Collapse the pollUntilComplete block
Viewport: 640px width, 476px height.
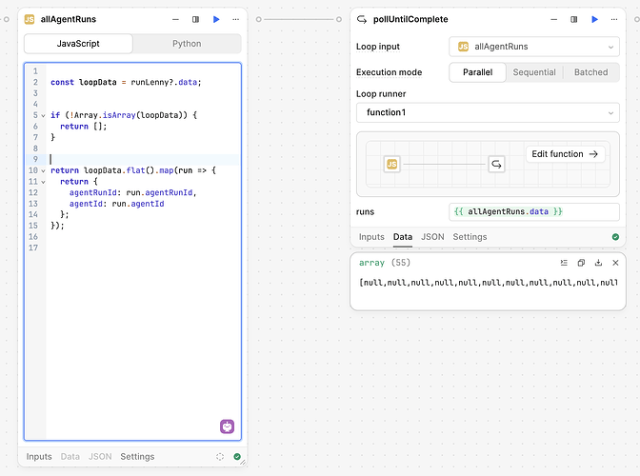tap(554, 19)
